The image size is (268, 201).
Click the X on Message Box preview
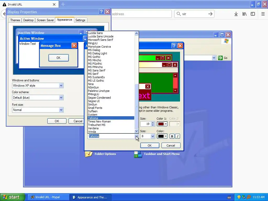pyautogui.click(x=74, y=46)
